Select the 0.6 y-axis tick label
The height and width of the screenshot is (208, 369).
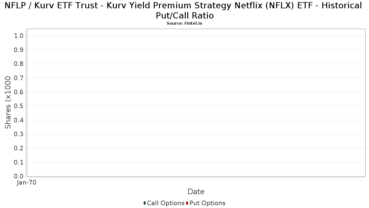tap(19, 92)
